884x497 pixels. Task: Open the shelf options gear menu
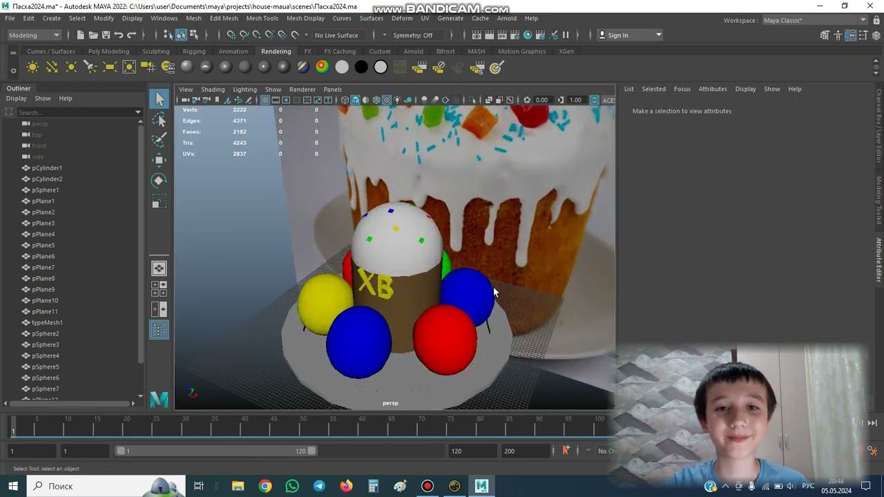point(13,70)
